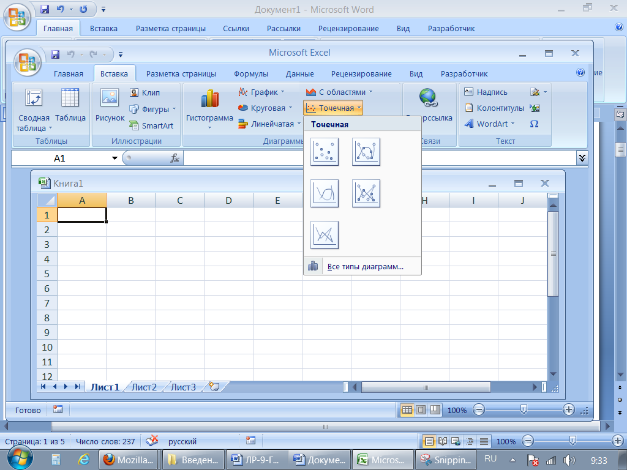Click the Word Office button
Screen dimensions: 627x470
17,17
